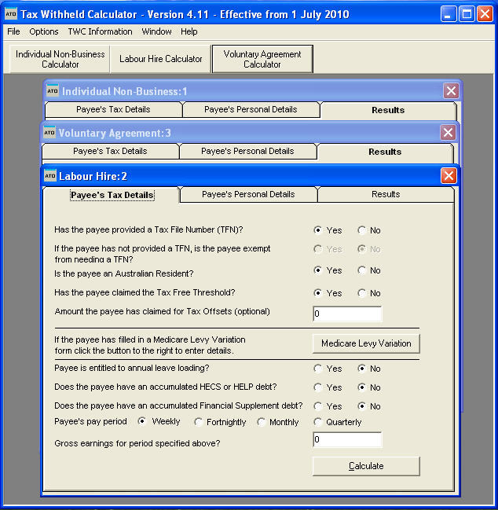Select Payee's Tax Details tab in Voluntary Agreement:3

(110, 151)
